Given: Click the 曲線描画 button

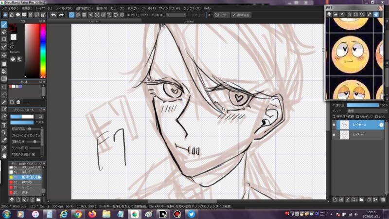Looking at the screenshot, I should point(241,15).
